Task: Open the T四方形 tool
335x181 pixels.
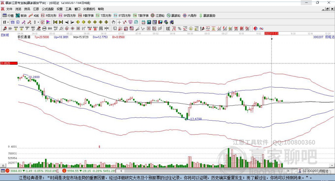Action: 104,16
